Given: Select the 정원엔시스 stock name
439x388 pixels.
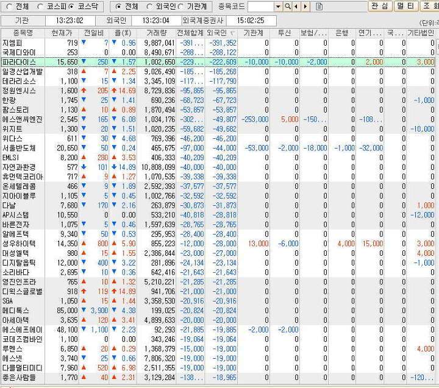Looking at the screenshot, I should pyautogui.click(x=19, y=91).
